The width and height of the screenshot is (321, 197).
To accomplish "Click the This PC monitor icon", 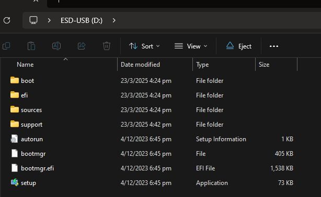I will [33, 20].
